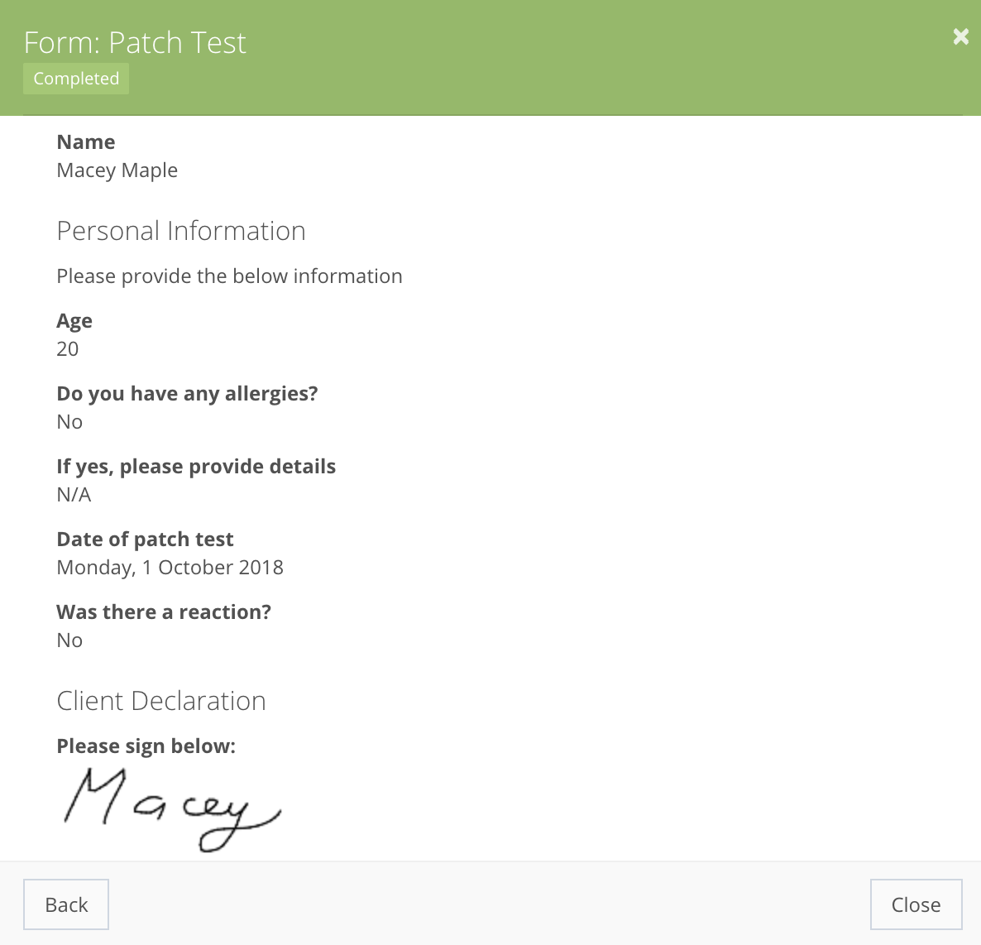Click the Personal Information heading

(181, 231)
